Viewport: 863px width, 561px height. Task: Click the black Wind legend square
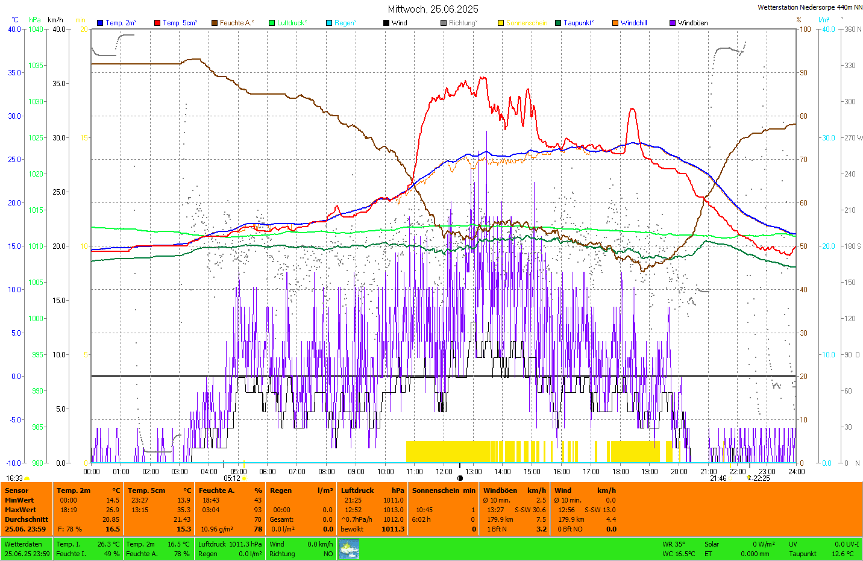pyautogui.click(x=386, y=23)
